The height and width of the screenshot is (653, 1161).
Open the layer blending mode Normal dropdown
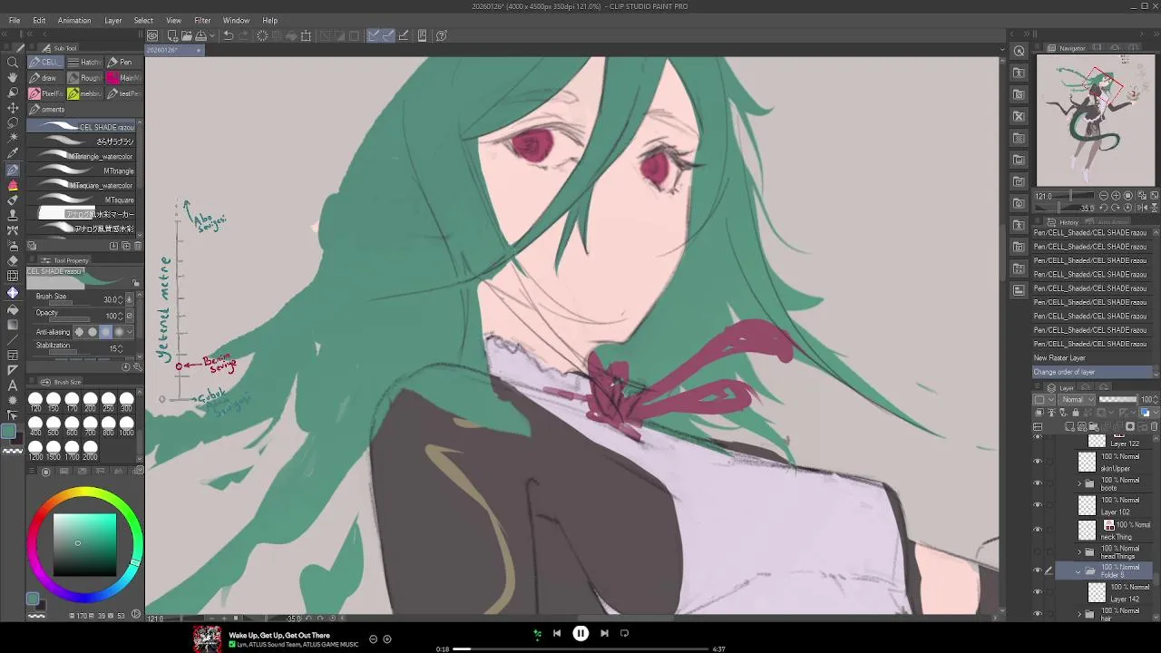(x=1077, y=400)
